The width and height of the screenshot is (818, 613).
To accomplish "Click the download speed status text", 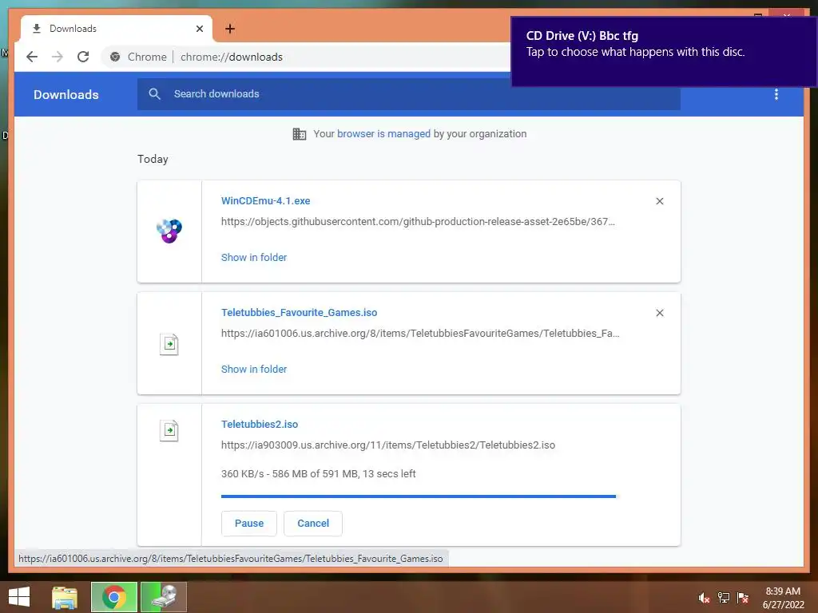I will 318,474.
